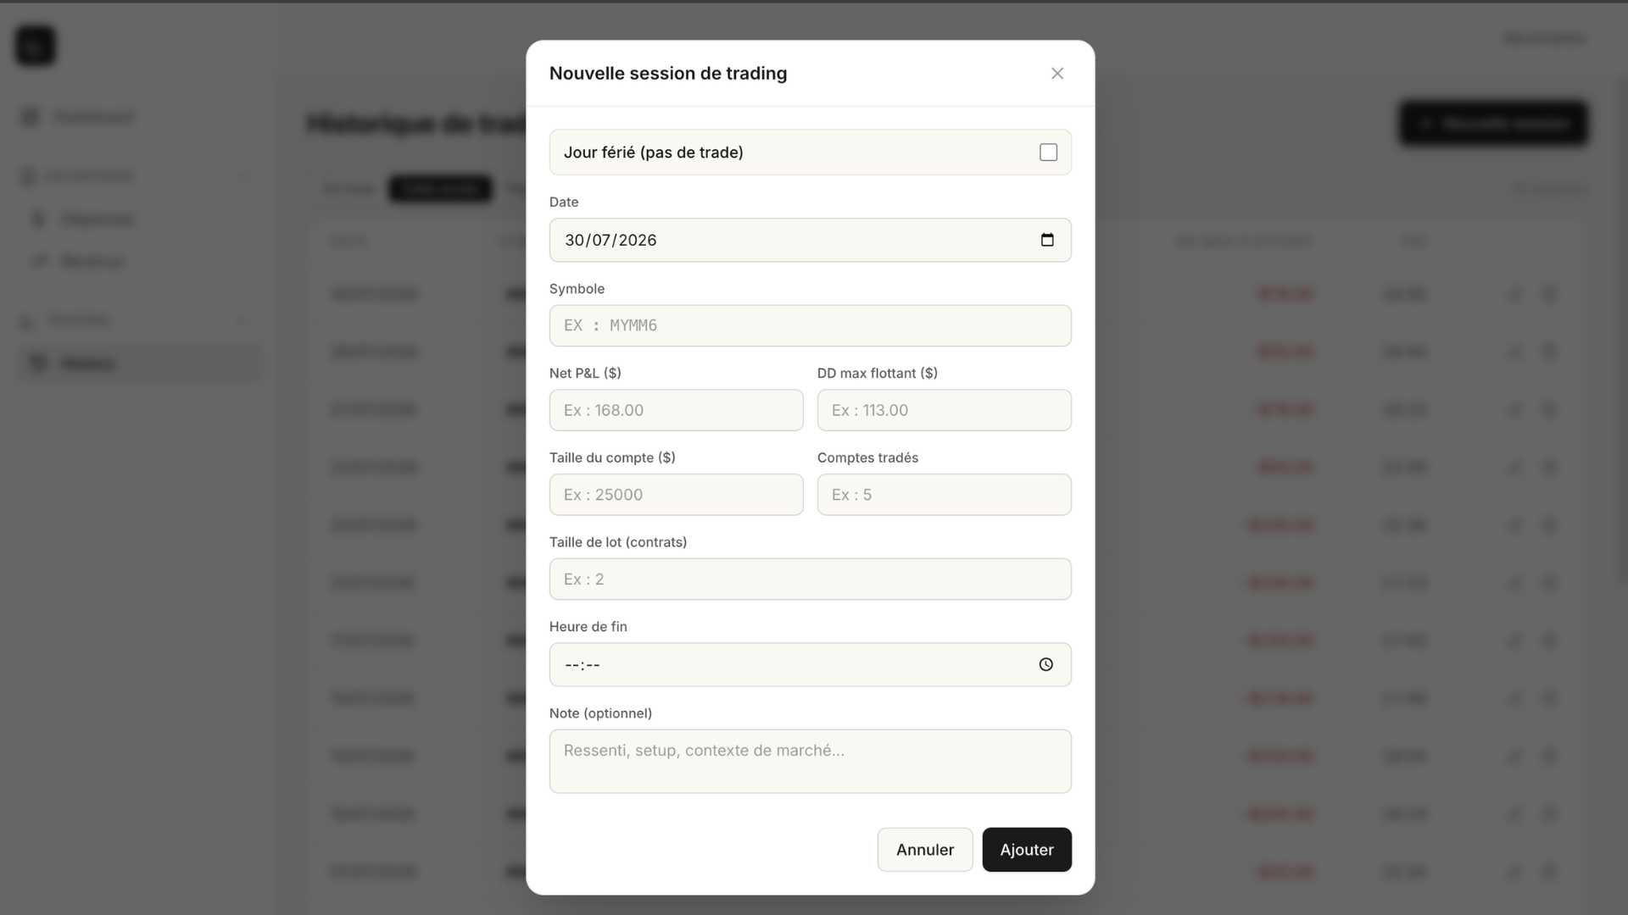Image resolution: width=1628 pixels, height=915 pixels.
Task: Open the calendar picker in Date field
Action: 1047,240
